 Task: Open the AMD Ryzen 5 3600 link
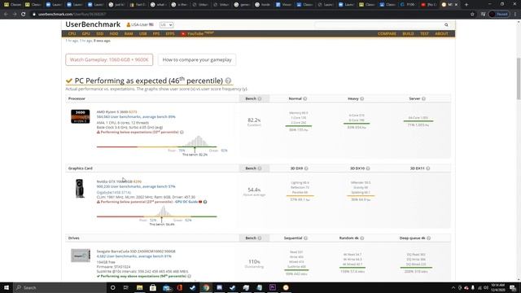(x=112, y=112)
